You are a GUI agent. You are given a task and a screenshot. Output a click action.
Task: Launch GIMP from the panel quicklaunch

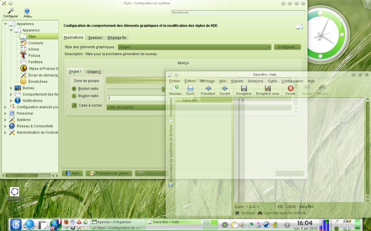click(73, 228)
